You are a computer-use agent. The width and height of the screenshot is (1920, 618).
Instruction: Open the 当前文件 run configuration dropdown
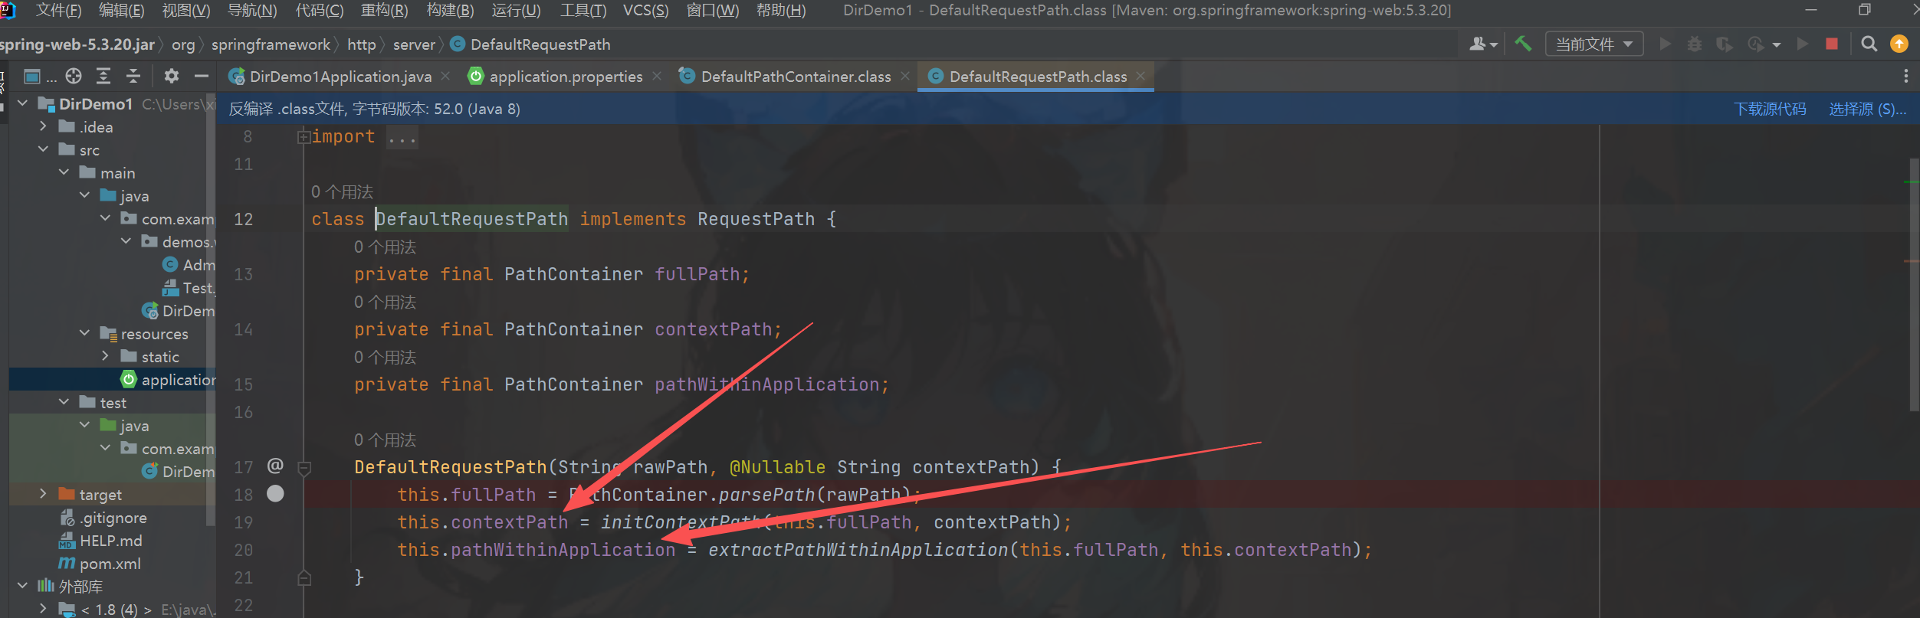1593,44
